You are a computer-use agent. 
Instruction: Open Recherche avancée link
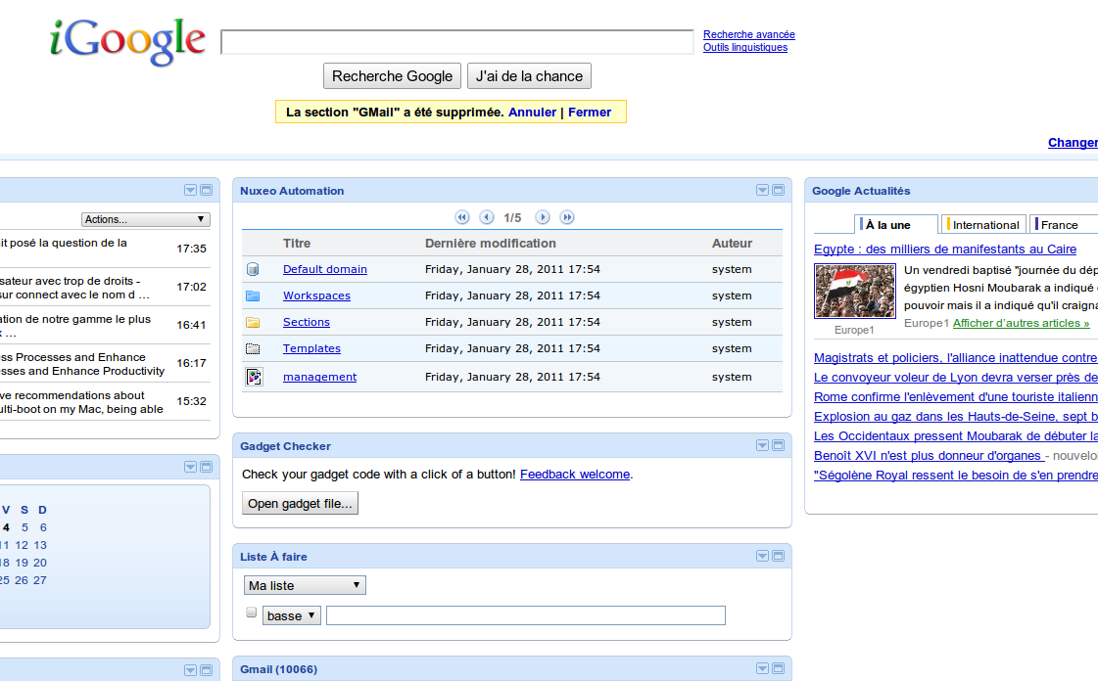coord(748,34)
